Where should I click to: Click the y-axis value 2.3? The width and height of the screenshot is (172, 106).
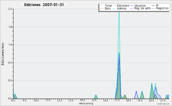click(x=10, y=9)
